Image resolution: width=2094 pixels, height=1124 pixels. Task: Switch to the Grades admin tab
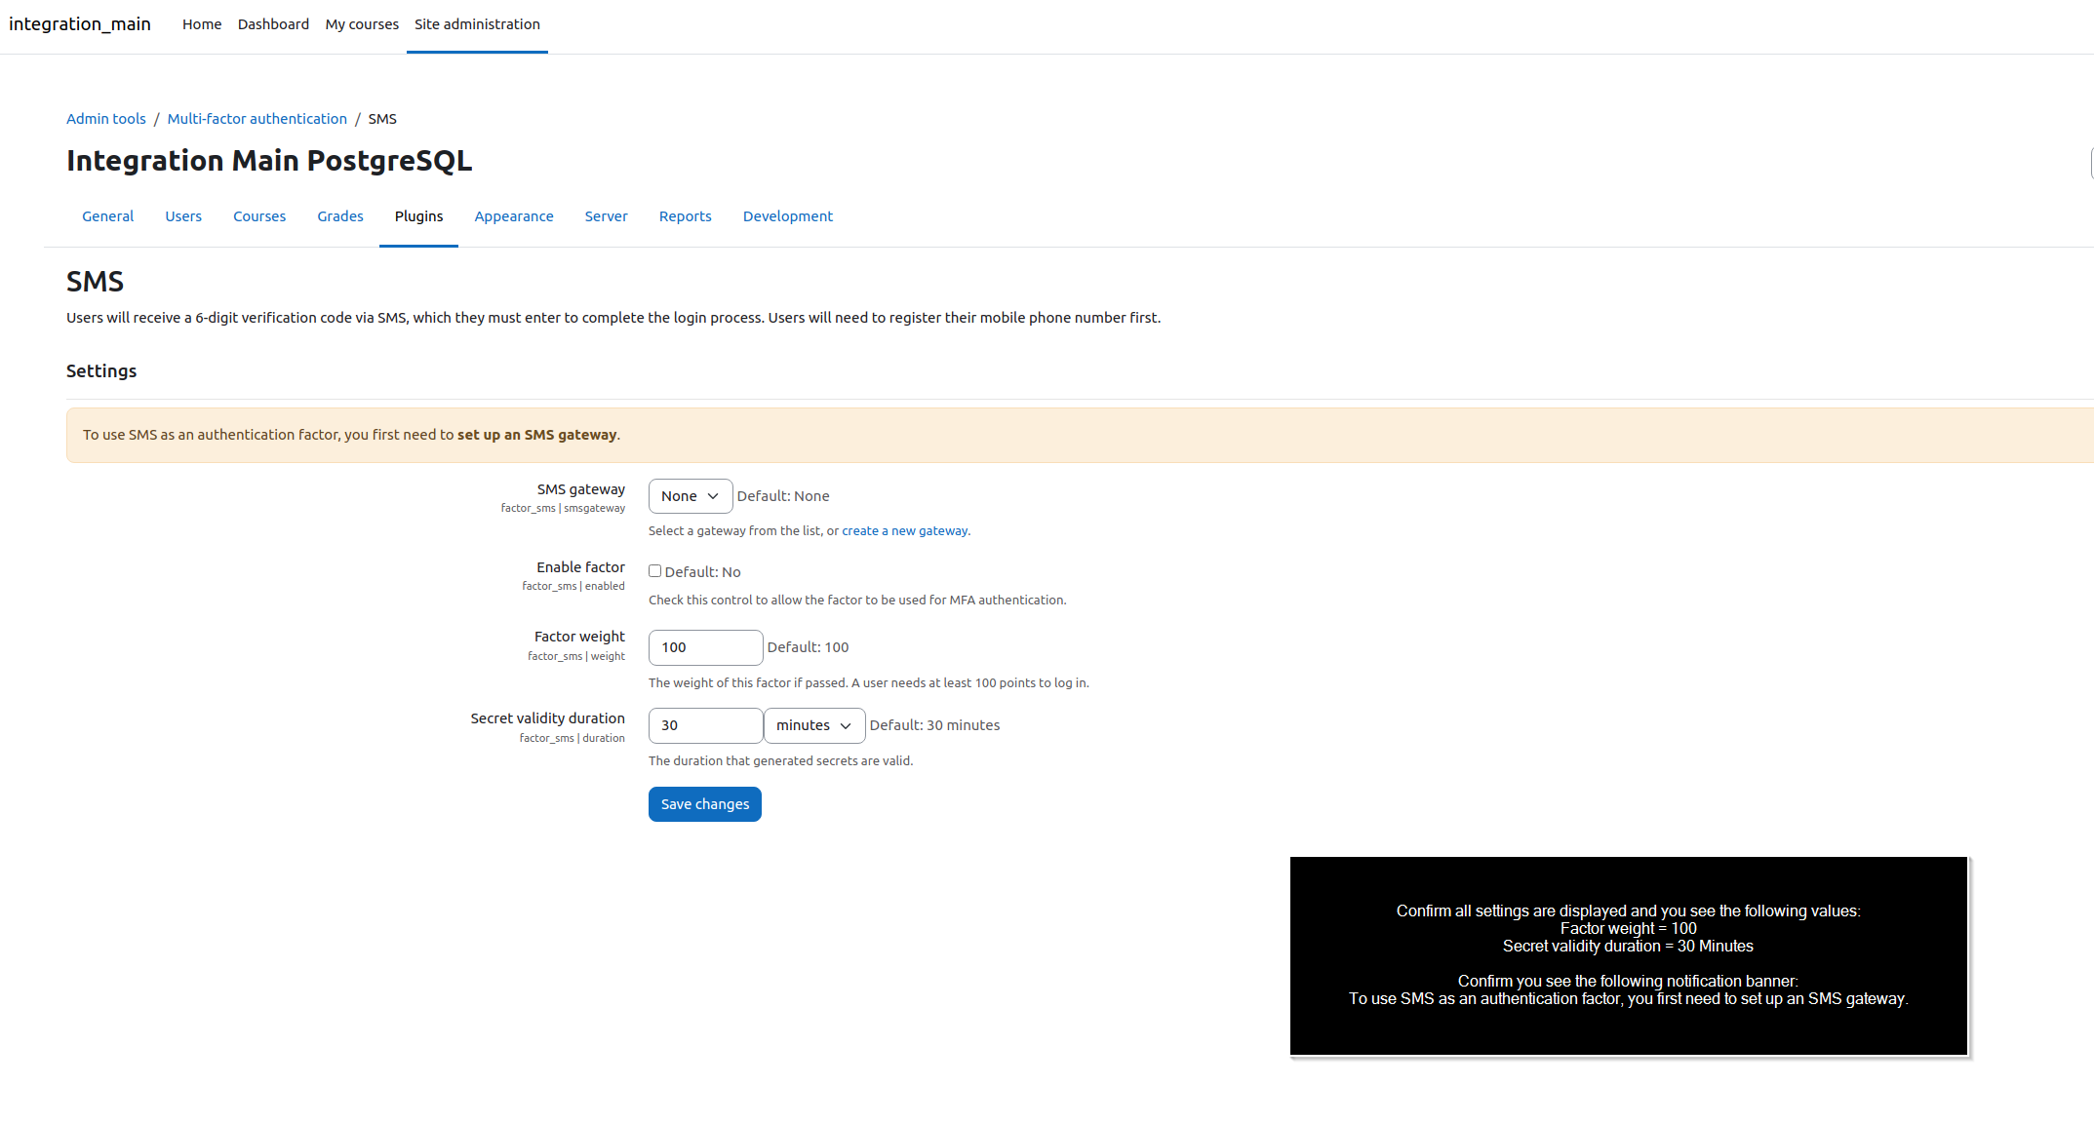point(340,216)
